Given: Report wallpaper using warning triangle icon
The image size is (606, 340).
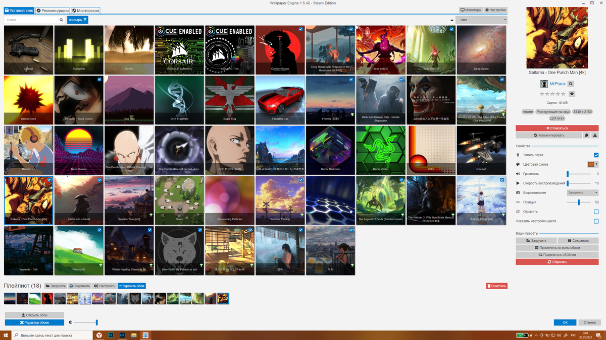Looking at the screenshot, I should [x=595, y=135].
